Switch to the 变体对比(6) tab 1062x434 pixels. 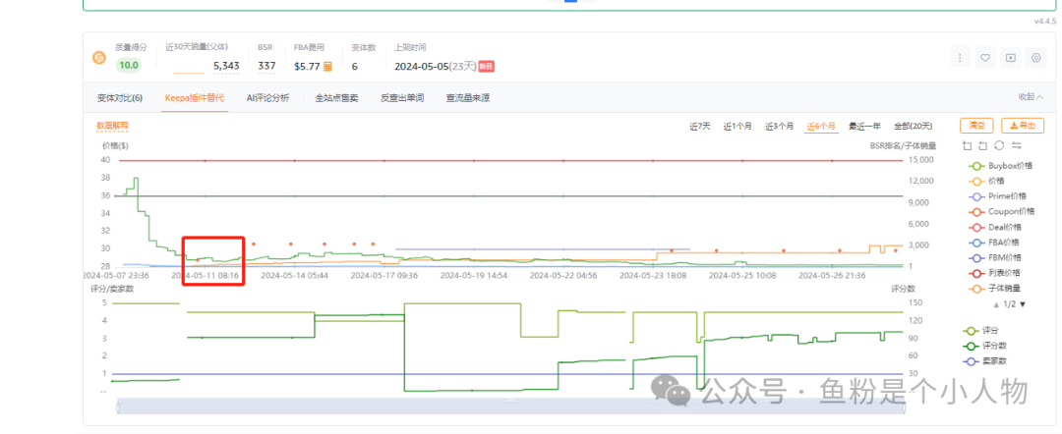(120, 98)
